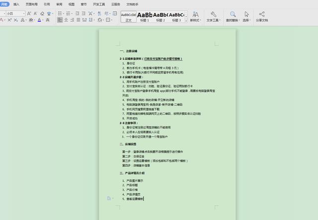Open the 审阅 tab
This screenshot has height=220, width=318.
[59, 4]
